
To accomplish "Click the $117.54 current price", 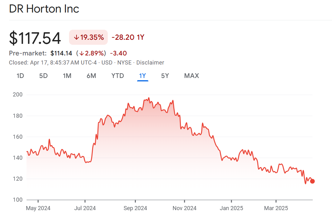I will pyautogui.click(x=35, y=38).
